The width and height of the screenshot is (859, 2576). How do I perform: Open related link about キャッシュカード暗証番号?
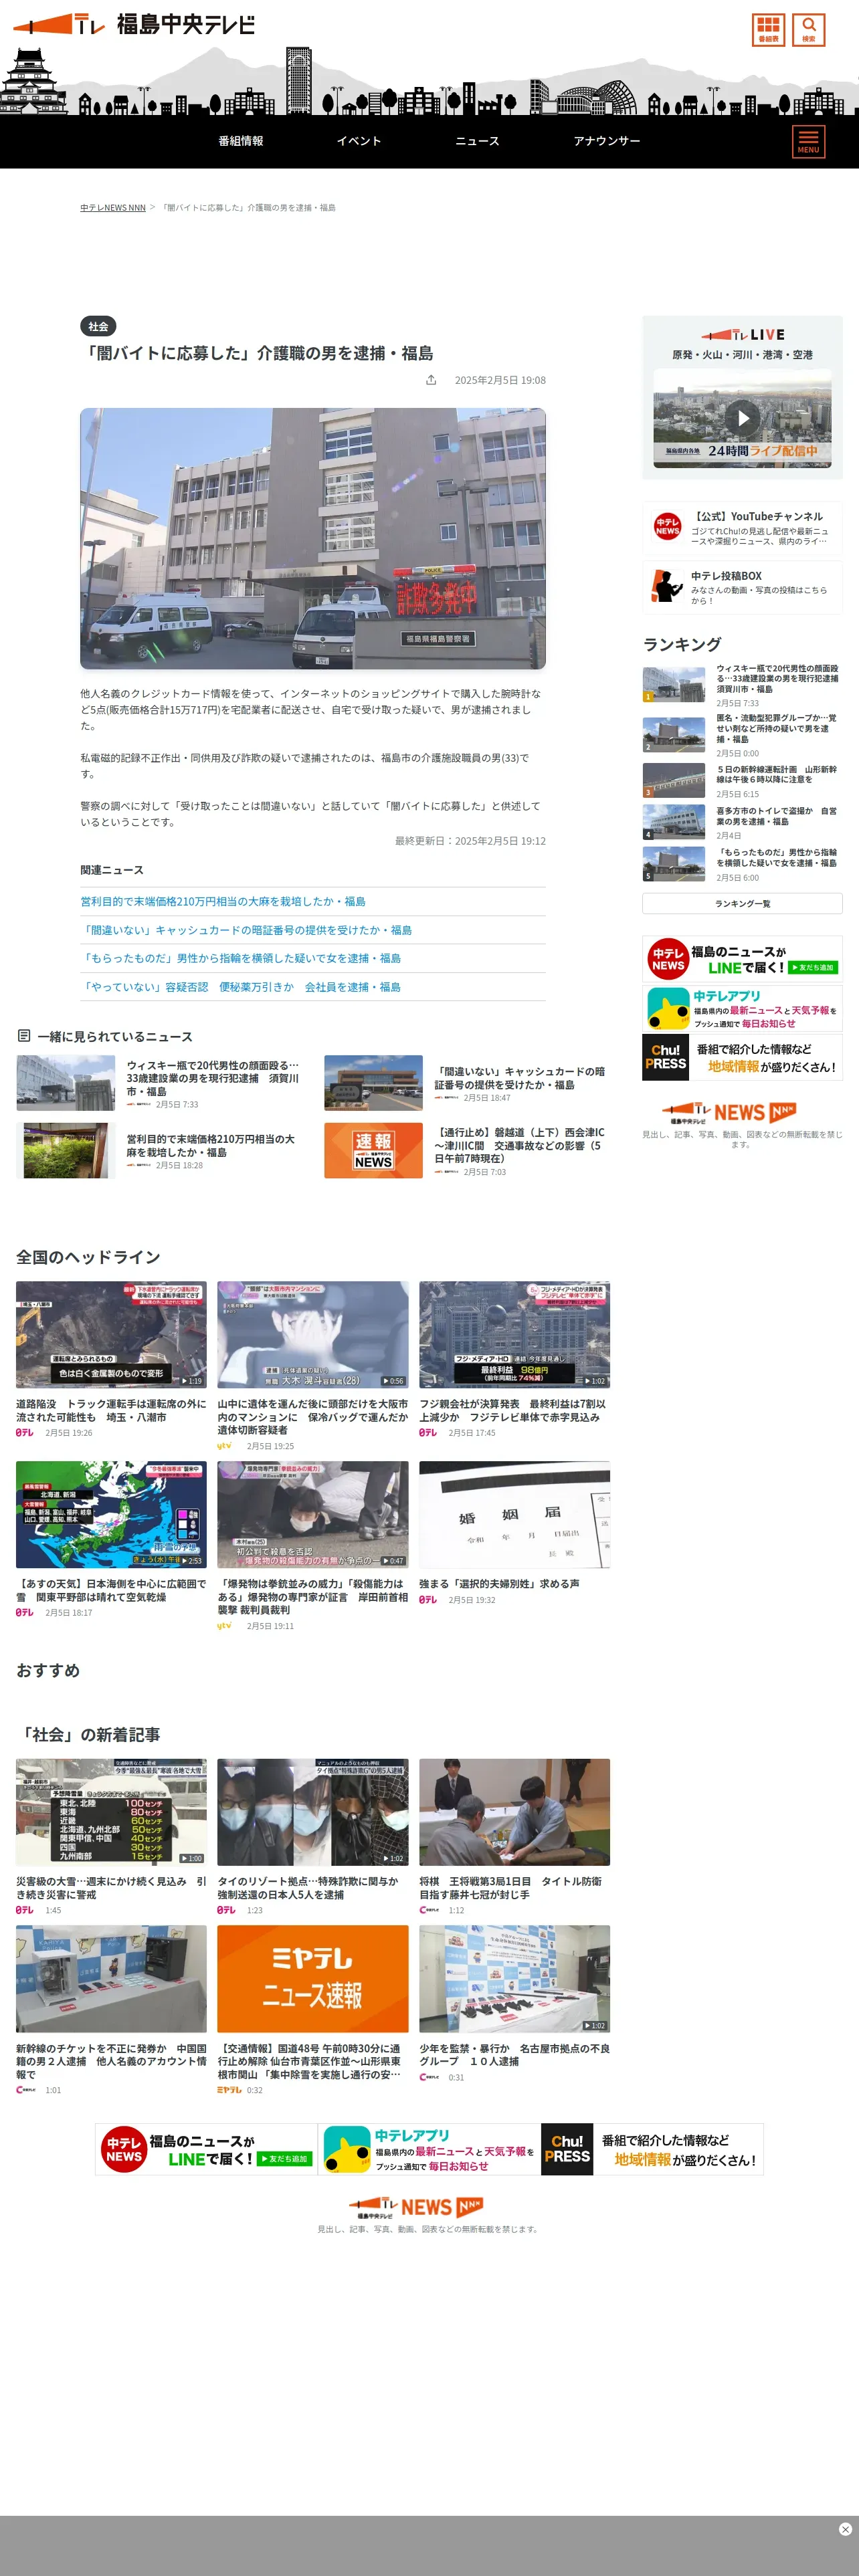point(246,930)
